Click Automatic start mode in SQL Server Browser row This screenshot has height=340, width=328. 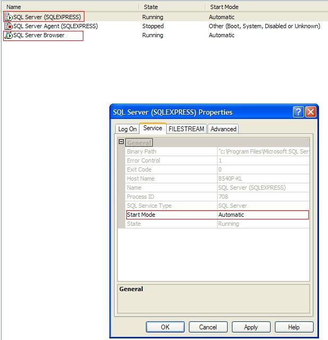(x=222, y=35)
